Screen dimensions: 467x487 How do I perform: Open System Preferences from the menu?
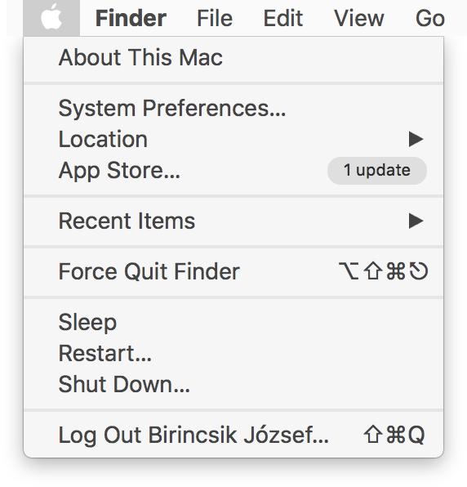pyautogui.click(x=233, y=108)
